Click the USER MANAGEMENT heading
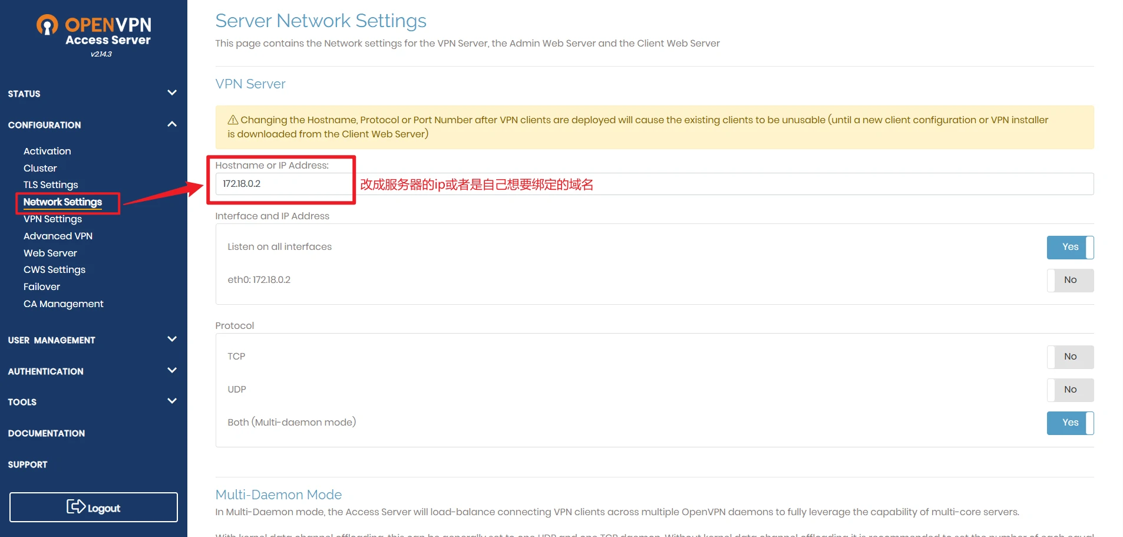Screen dimensions: 1123x537 [x=51, y=340]
